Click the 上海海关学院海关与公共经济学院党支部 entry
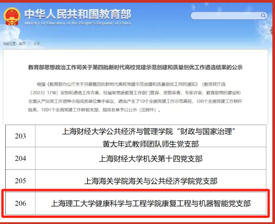 click(x=151, y=181)
